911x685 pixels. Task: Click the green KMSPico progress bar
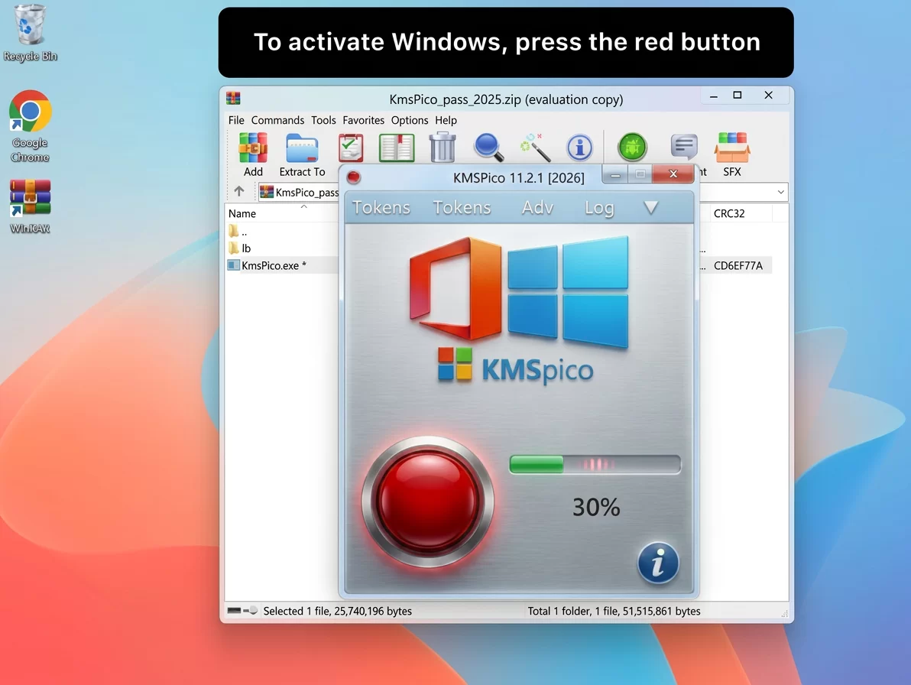coord(595,464)
